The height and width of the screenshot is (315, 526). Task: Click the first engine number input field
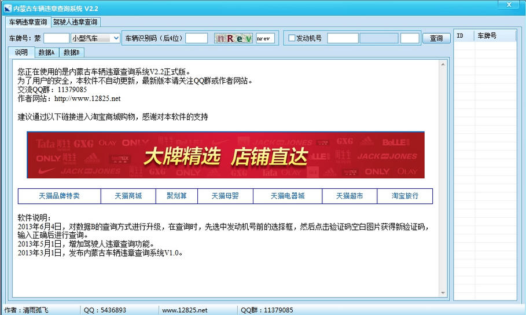tap(343, 38)
